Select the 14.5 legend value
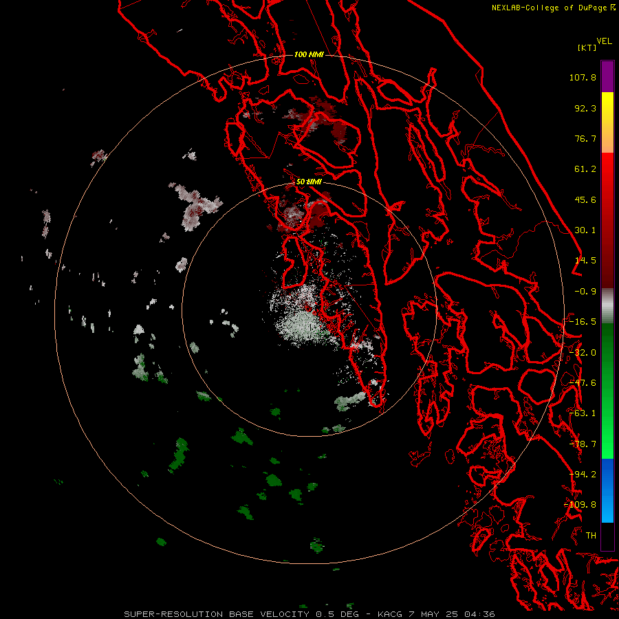 (x=585, y=261)
